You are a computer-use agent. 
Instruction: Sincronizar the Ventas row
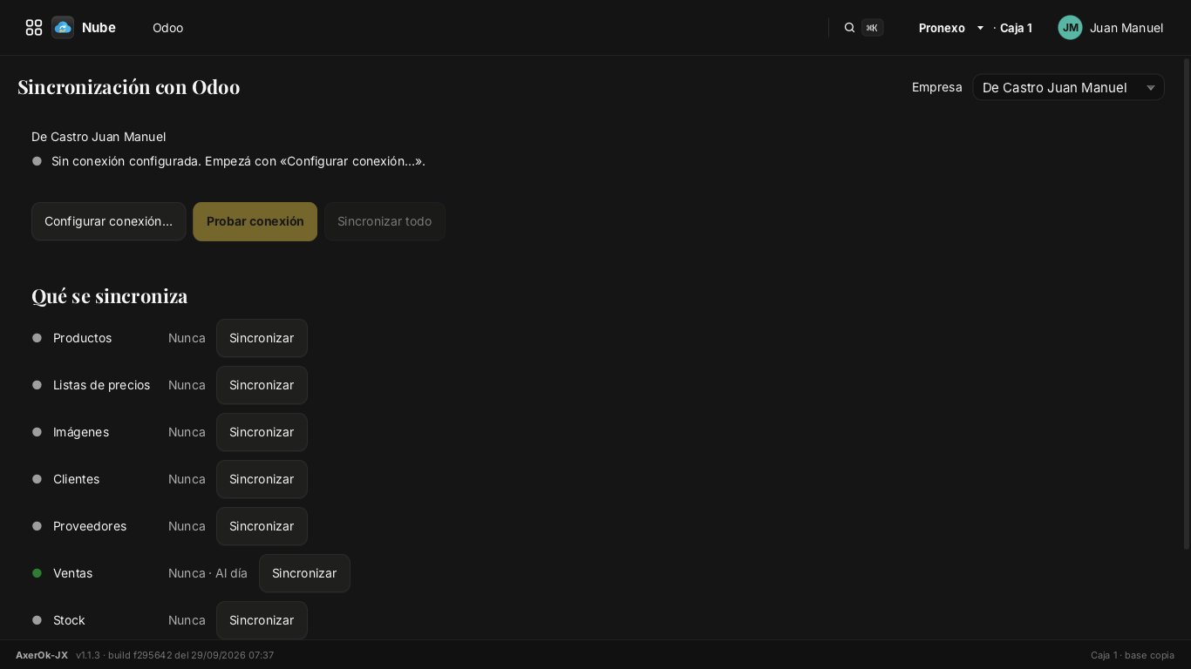pyautogui.click(x=304, y=573)
